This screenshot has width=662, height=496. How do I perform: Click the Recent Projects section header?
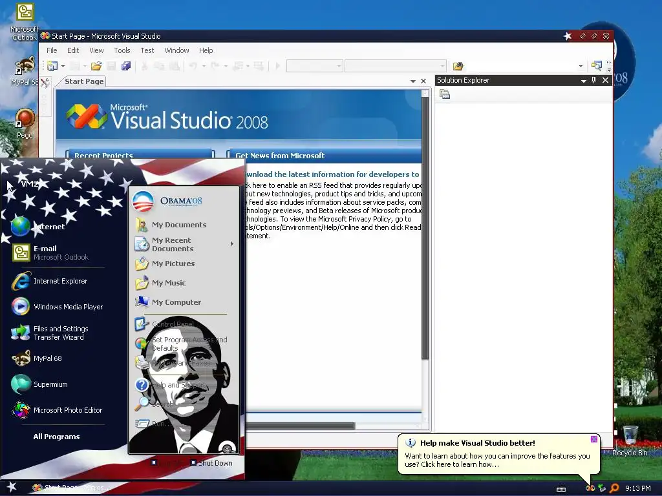point(103,156)
